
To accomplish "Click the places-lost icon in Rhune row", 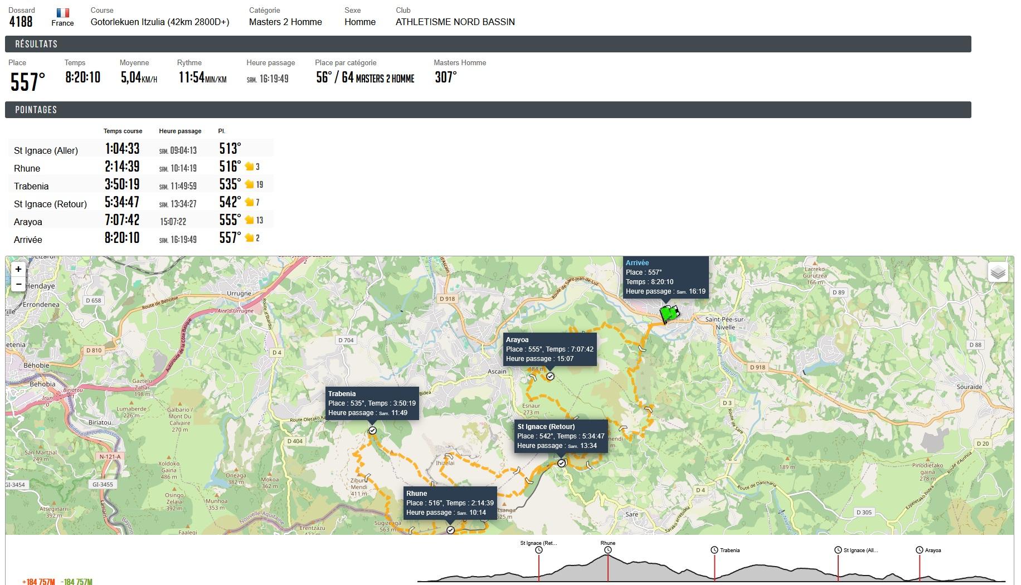I will point(249,166).
